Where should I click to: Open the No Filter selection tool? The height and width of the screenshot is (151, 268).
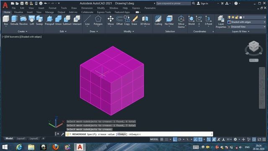169,21
